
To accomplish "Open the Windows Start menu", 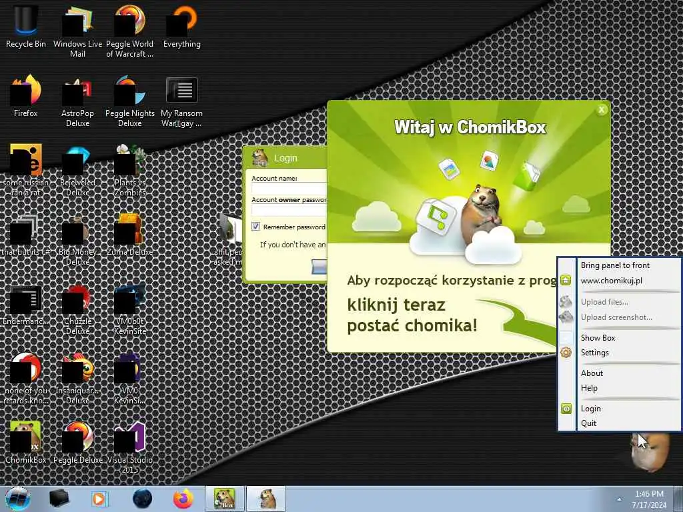I will 18,499.
